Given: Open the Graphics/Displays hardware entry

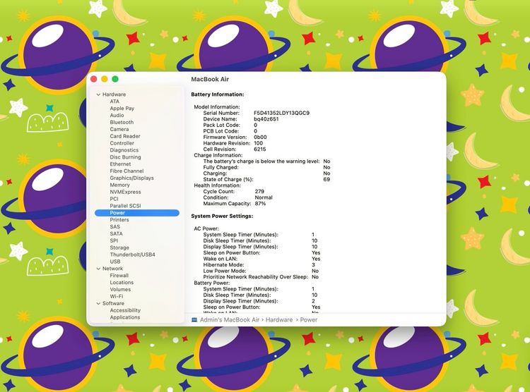Looking at the screenshot, I should [x=131, y=178].
